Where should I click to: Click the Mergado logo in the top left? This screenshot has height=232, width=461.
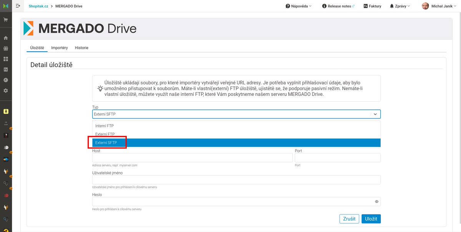pyautogui.click(x=5, y=6)
